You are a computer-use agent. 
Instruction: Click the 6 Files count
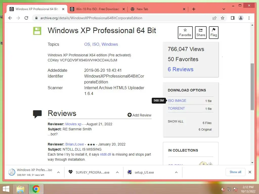207,123
